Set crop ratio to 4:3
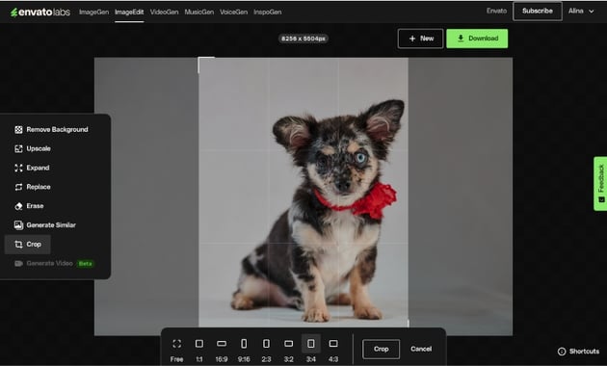 click(x=333, y=351)
